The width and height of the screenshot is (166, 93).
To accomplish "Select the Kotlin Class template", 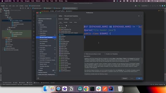I will tap(64, 48).
